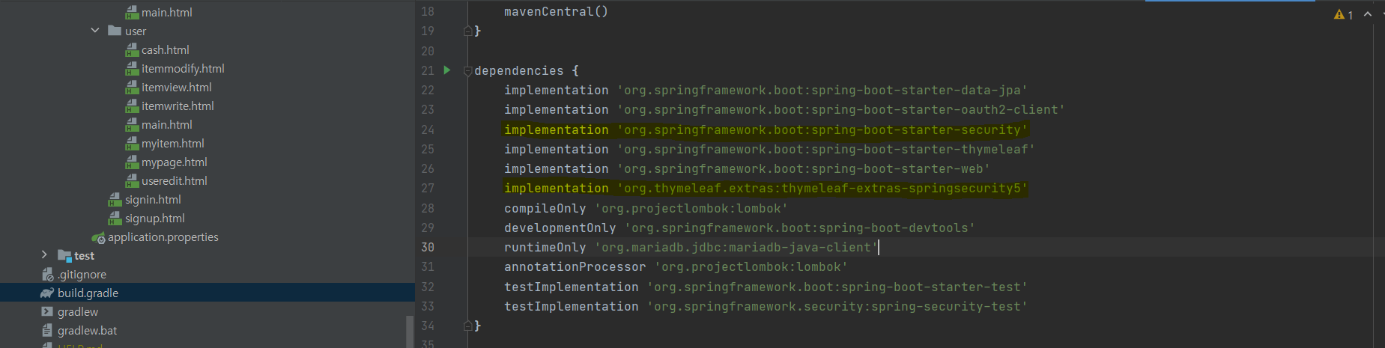Click the itemwrite.html file icon
The height and width of the screenshot is (348, 1385).
pyautogui.click(x=132, y=106)
